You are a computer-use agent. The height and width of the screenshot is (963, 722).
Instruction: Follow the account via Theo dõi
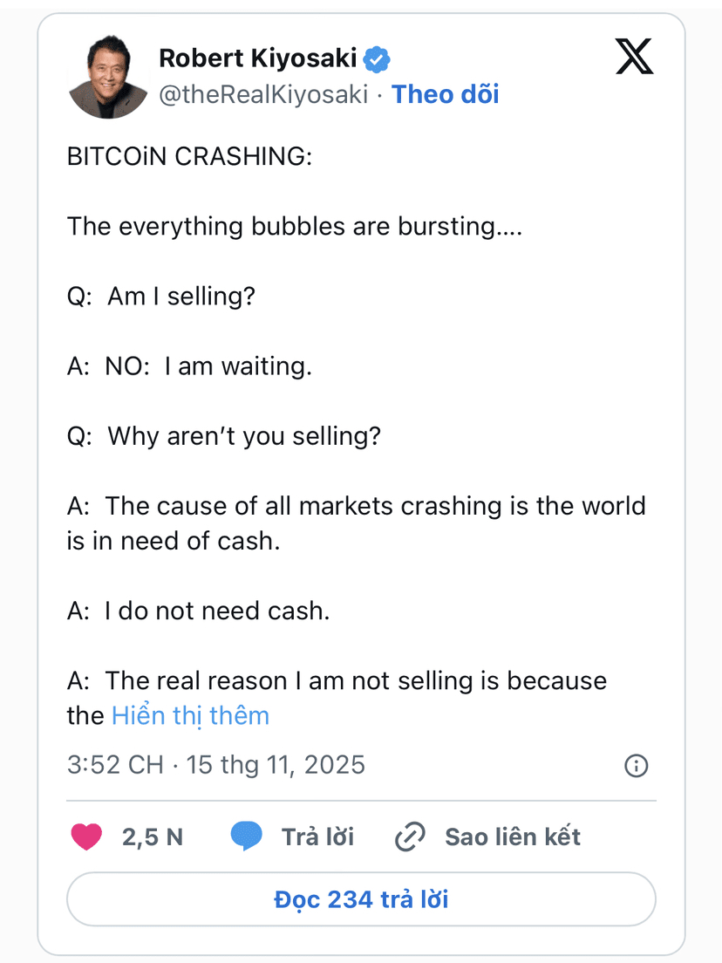pyautogui.click(x=446, y=94)
